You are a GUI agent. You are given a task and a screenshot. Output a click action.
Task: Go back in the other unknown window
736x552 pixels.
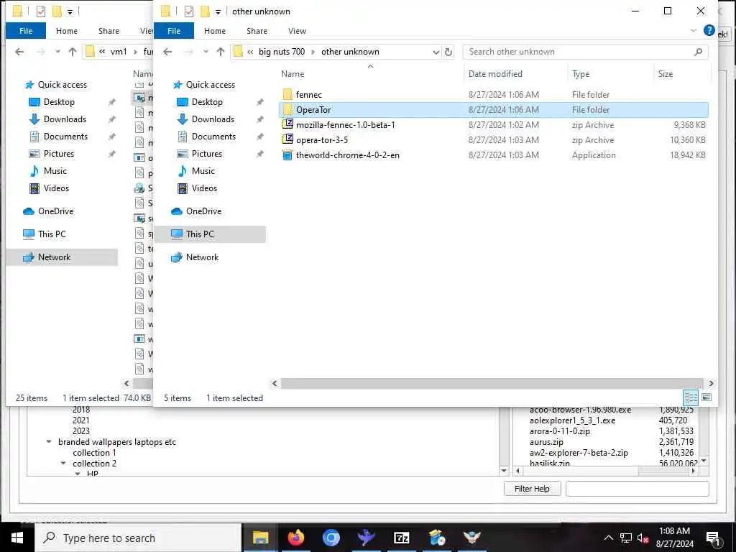167,52
